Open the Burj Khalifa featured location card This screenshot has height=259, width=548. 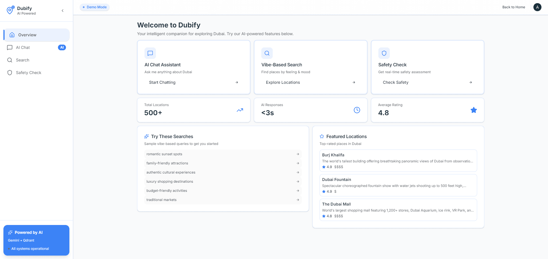[398, 161]
